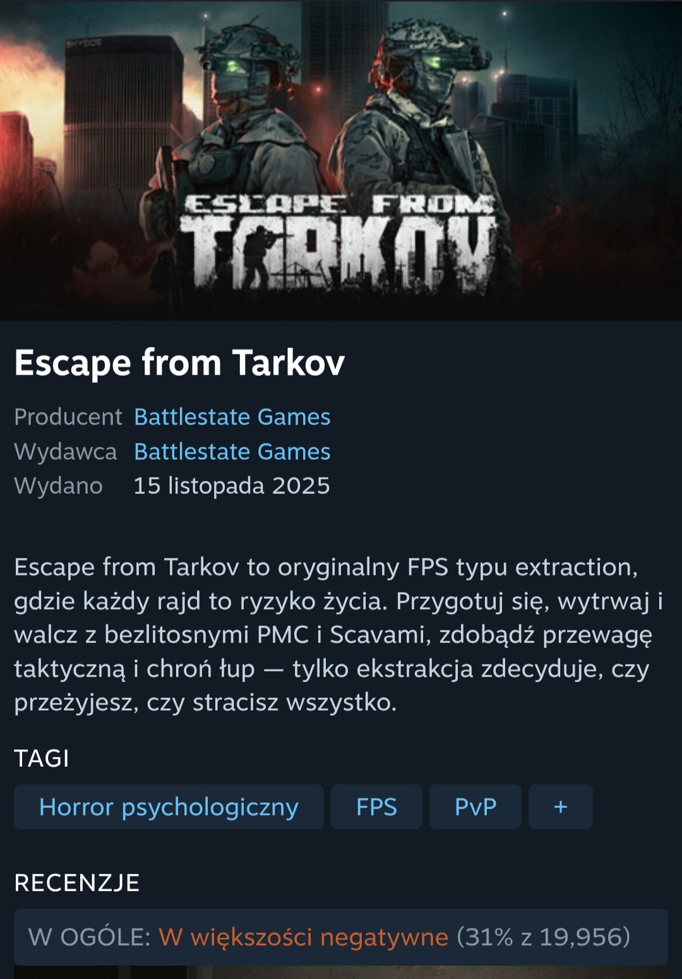Tap the release date 15 listopada 2025

pos(232,486)
